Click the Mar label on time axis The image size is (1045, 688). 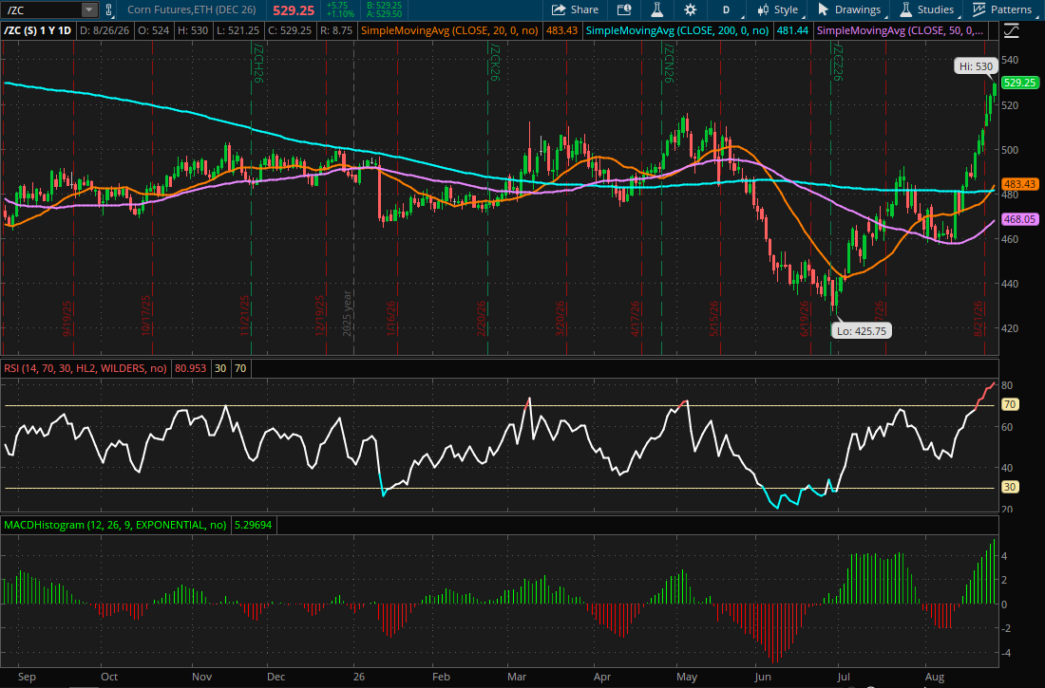(517, 677)
